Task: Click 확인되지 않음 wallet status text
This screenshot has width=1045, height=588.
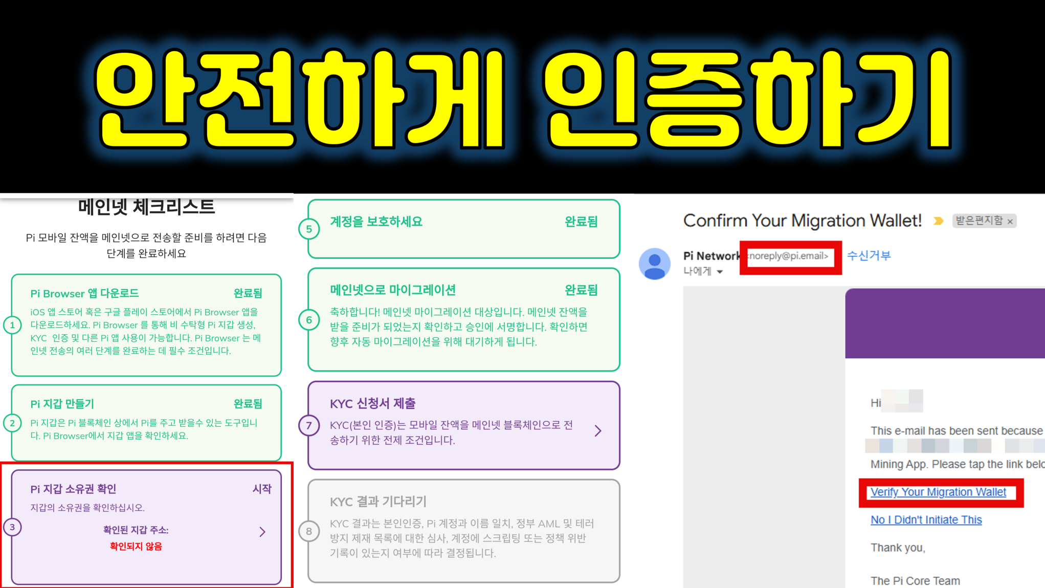Action: [x=136, y=546]
